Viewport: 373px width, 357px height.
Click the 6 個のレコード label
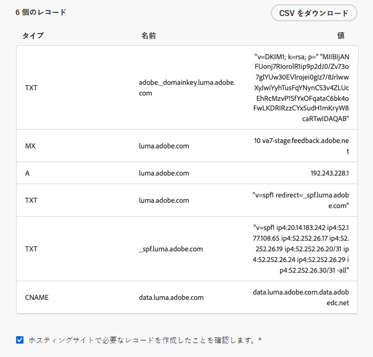41,12
